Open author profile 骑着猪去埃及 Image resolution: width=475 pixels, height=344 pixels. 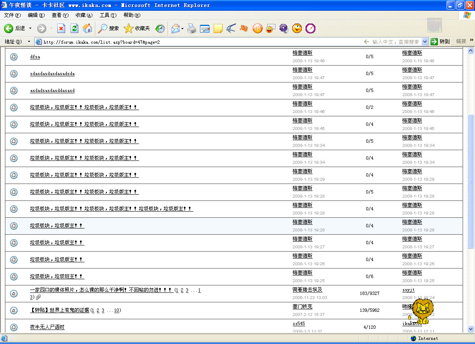pyautogui.click(x=307, y=290)
